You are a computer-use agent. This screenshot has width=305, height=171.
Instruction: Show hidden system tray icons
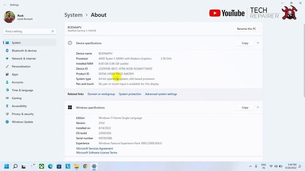[250, 166]
